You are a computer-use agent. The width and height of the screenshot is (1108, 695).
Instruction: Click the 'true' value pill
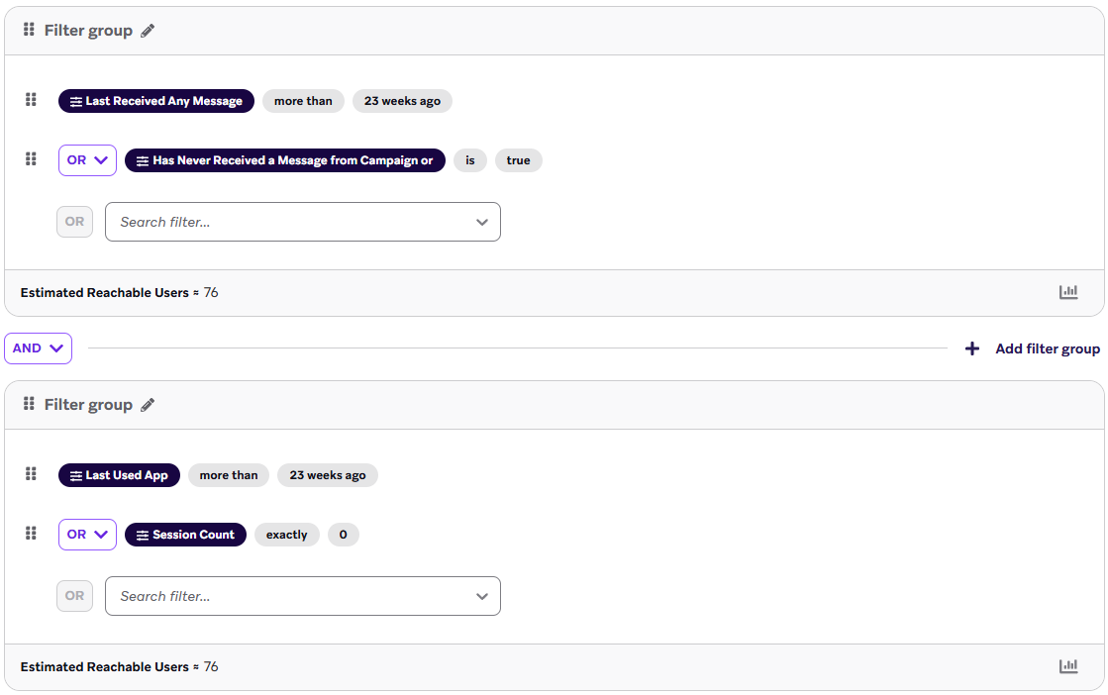tap(518, 160)
